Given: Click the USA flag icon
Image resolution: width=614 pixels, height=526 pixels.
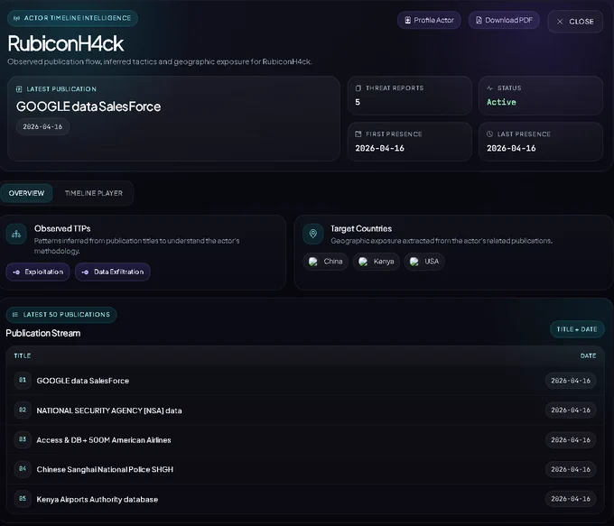Looking at the screenshot, I should (414, 262).
